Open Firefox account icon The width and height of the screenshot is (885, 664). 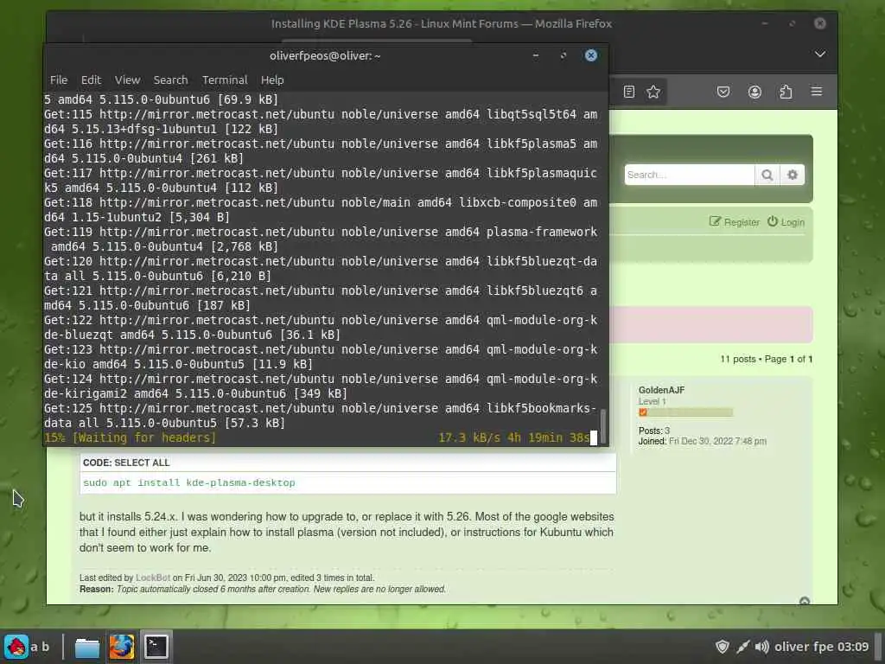coord(754,92)
